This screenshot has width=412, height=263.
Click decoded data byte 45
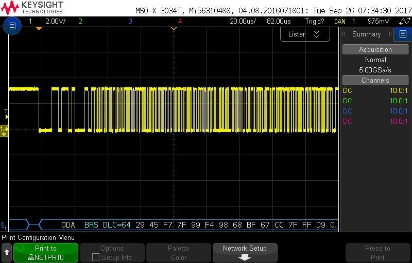tap(154, 225)
